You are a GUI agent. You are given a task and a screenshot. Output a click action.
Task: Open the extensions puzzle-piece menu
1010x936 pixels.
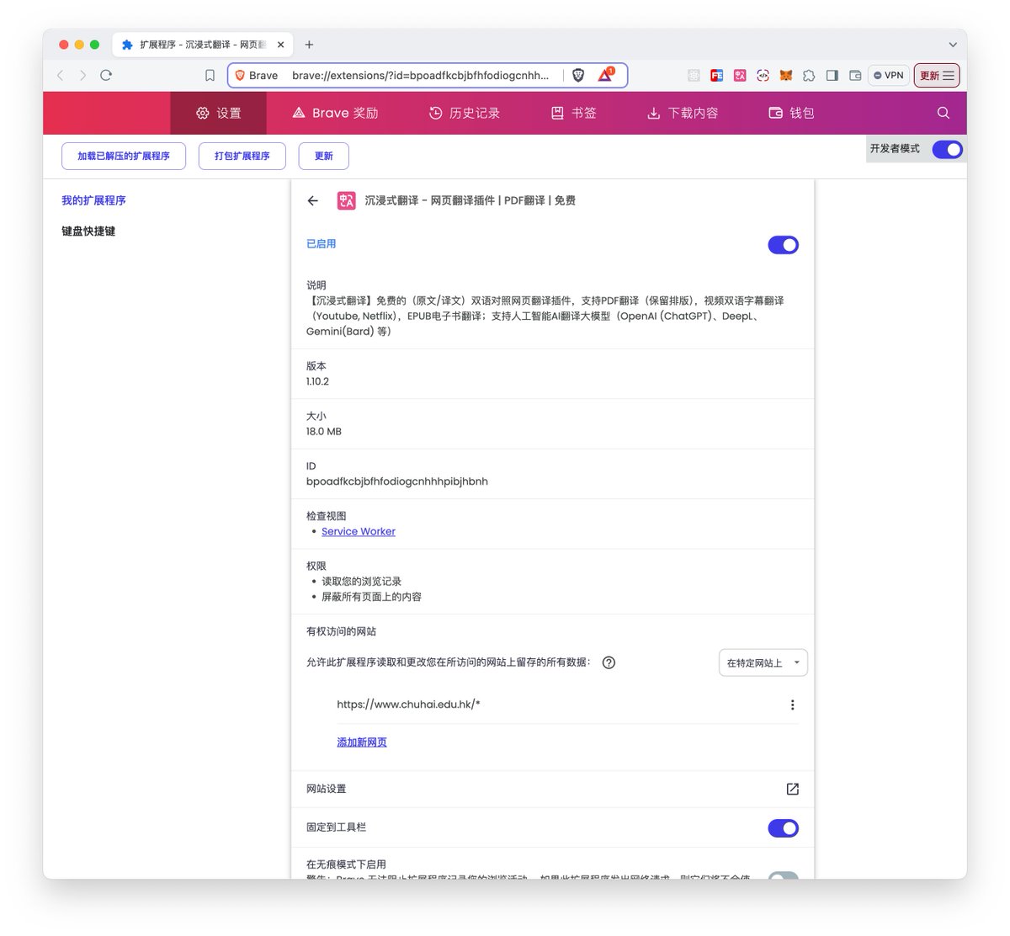tap(809, 76)
